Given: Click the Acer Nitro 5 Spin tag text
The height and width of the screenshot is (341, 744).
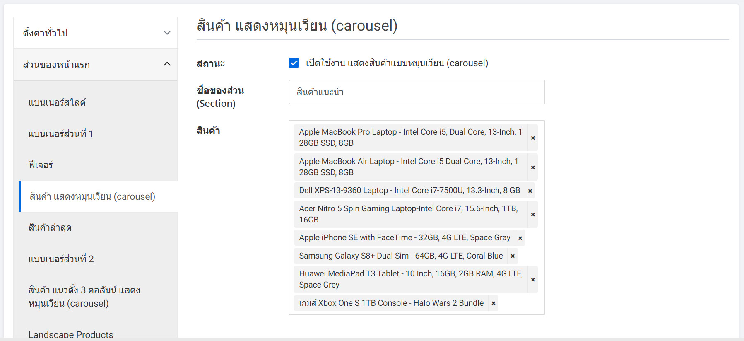Looking at the screenshot, I should [409, 214].
